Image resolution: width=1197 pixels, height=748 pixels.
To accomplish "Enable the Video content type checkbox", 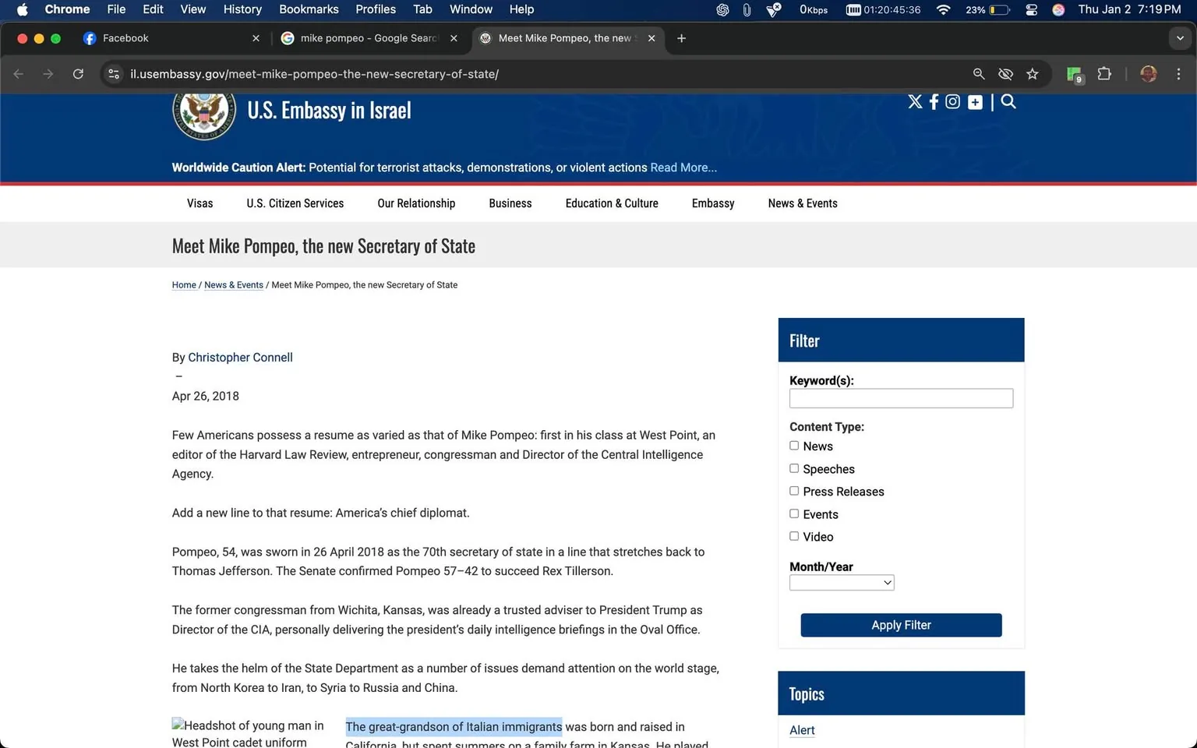I will (x=794, y=535).
